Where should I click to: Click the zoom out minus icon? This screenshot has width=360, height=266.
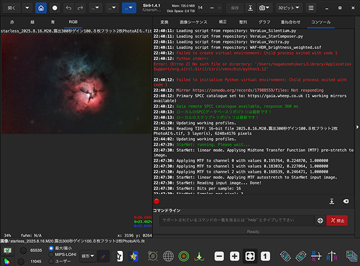coord(220,256)
